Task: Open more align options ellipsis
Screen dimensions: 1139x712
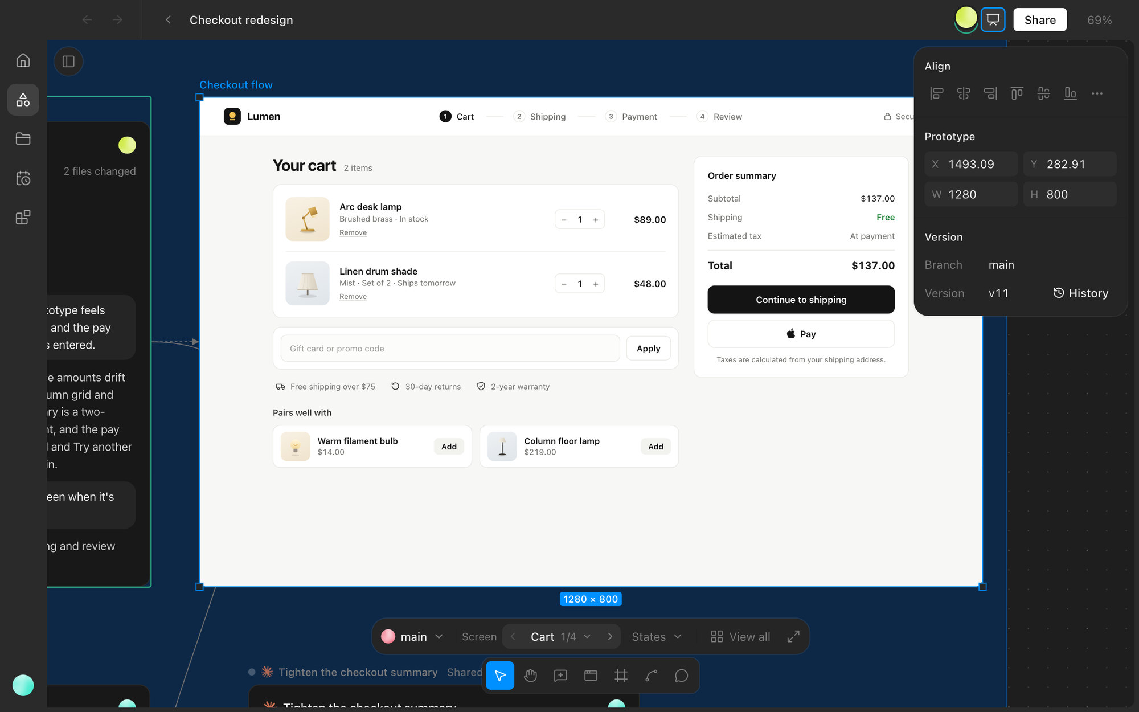Action: pos(1097,93)
